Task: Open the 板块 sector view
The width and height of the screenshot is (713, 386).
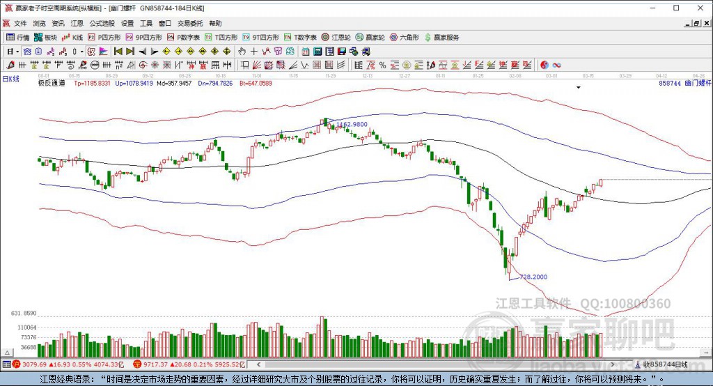Action: tap(45, 38)
